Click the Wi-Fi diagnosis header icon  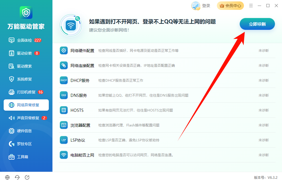pyautogui.click(x=71, y=26)
